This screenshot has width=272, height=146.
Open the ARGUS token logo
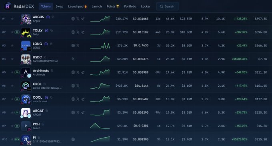26,19
